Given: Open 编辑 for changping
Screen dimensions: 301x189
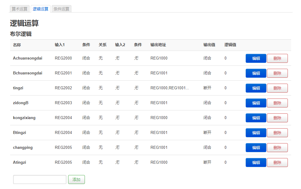Looking at the screenshot, I should 256,148.
